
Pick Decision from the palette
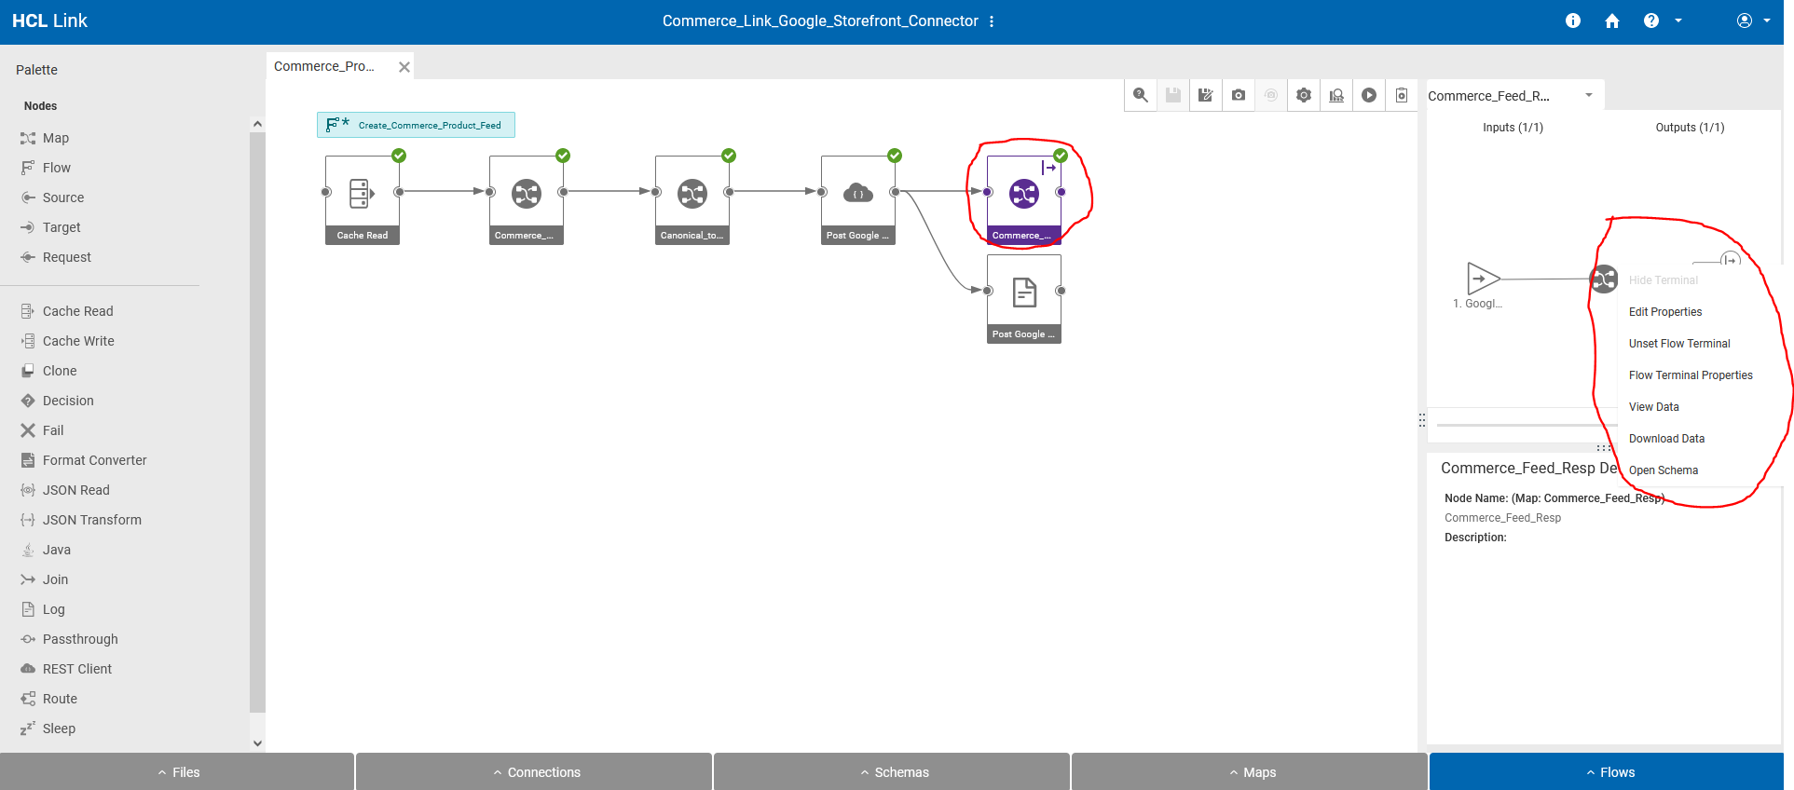pyautogui.click(x=57, y=401)
